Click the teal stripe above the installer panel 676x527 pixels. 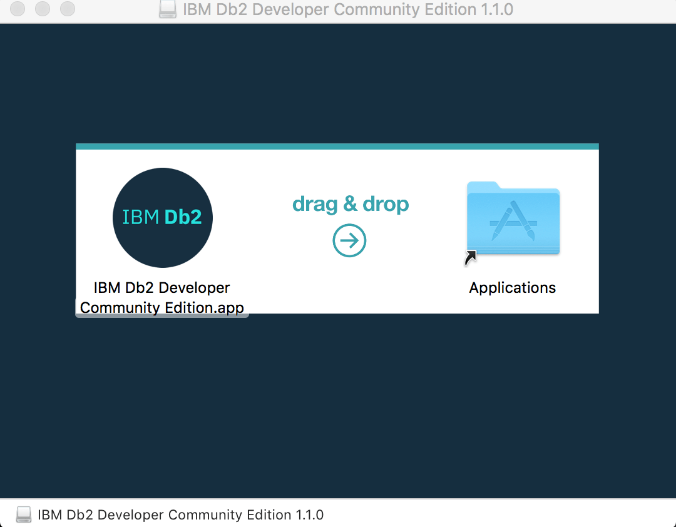(337, 145)
